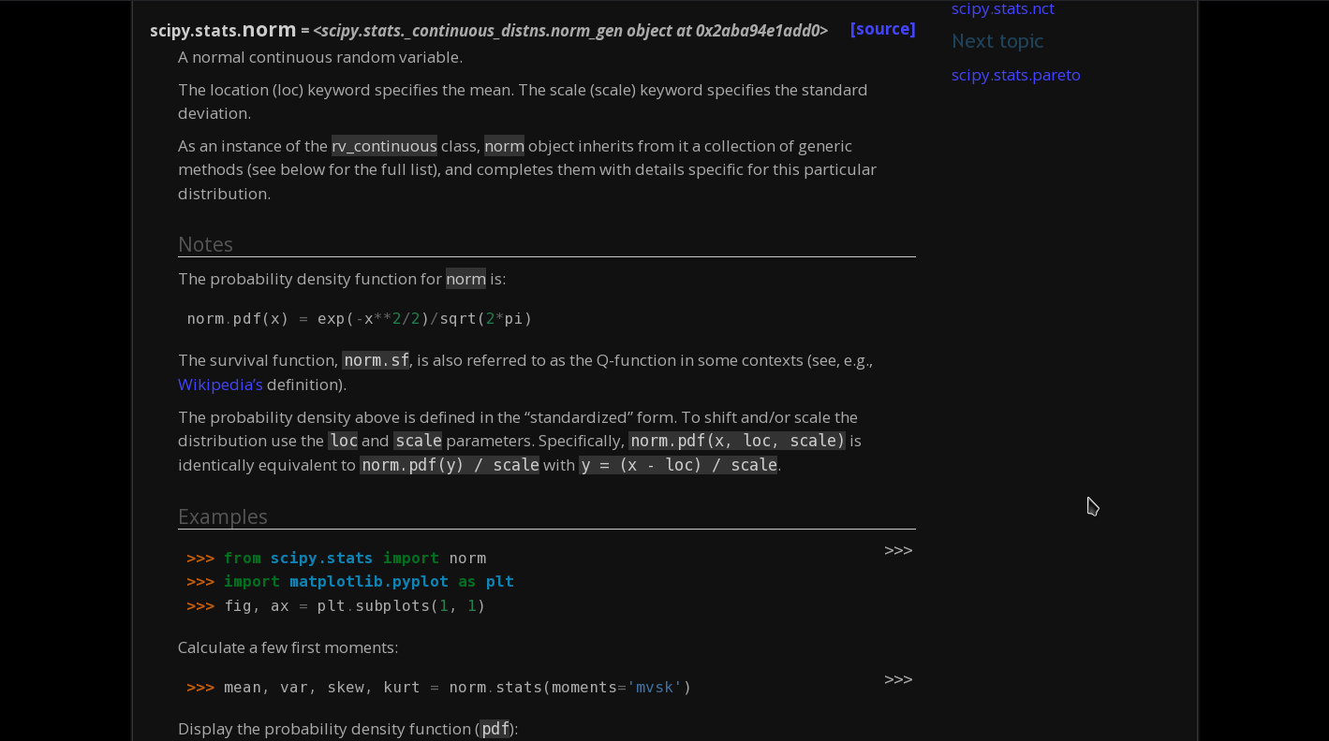Viewport: 1329px width, 741px height.
Task: Click the Notes section heading
Action: pyautogui.click(x=205, y=244)
